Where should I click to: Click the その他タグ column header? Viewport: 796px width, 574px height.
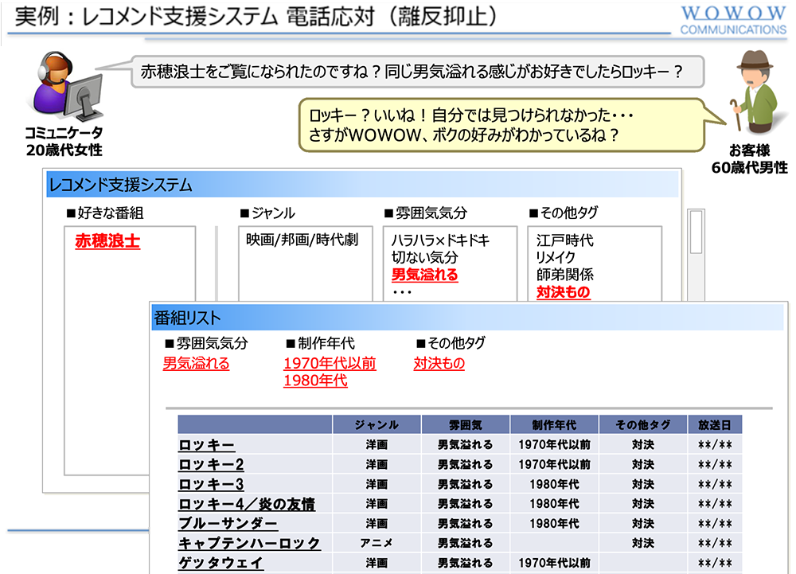click(643, 425)
